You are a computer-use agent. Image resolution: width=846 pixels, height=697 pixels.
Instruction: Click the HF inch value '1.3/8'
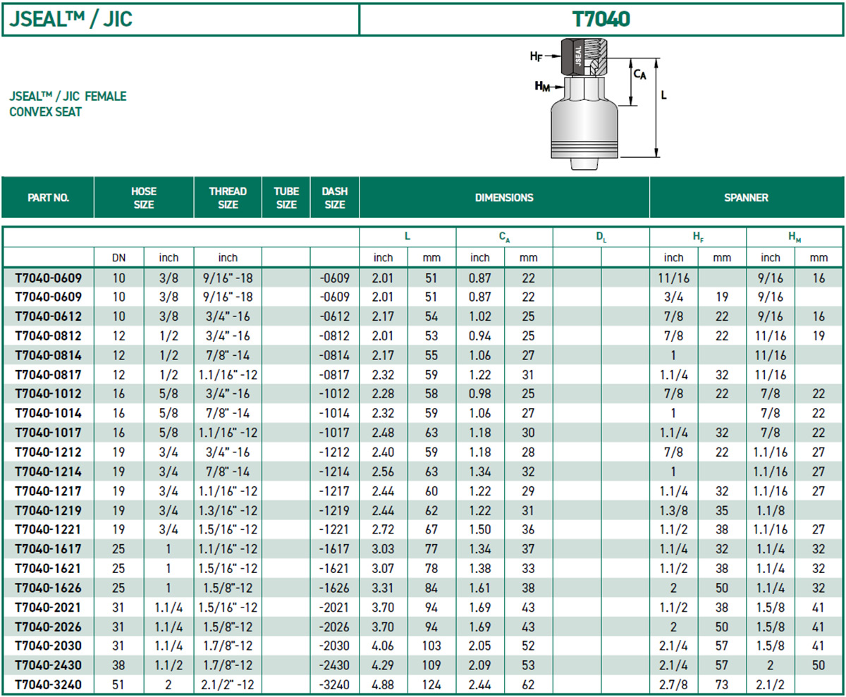point(673,510)
